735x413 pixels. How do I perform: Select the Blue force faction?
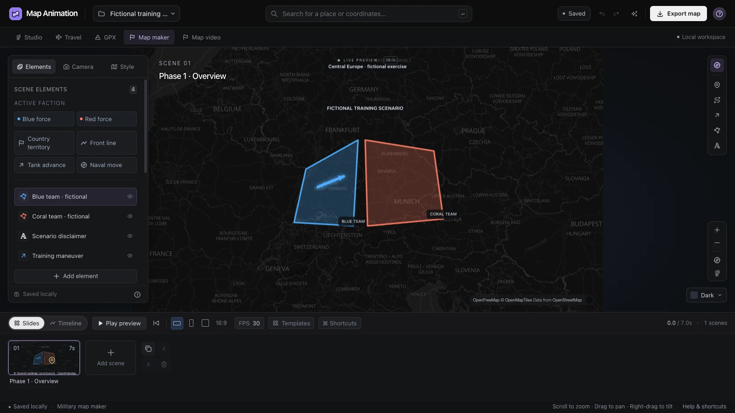(x=44, y=119)
